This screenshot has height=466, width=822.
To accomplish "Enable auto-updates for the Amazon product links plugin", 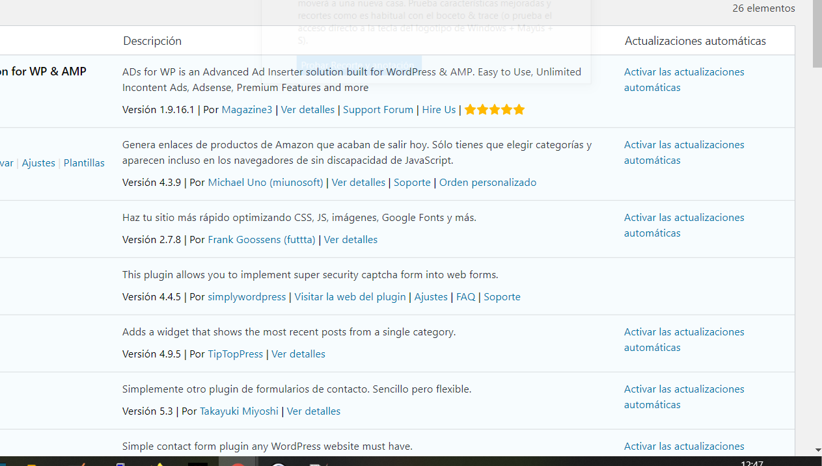I will [x=683, y=152].
